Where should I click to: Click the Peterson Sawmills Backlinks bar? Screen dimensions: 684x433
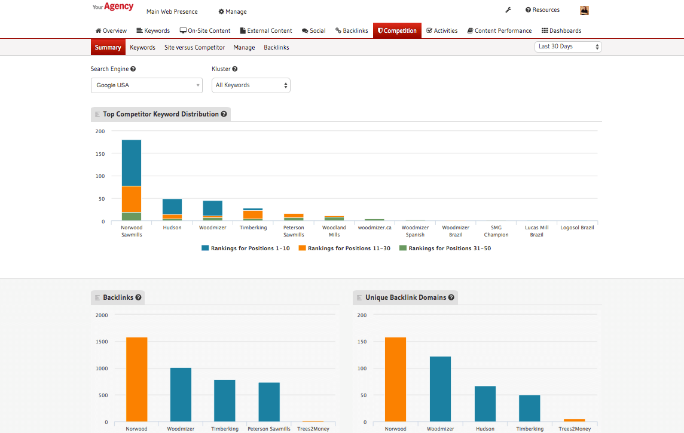[269, 402]
